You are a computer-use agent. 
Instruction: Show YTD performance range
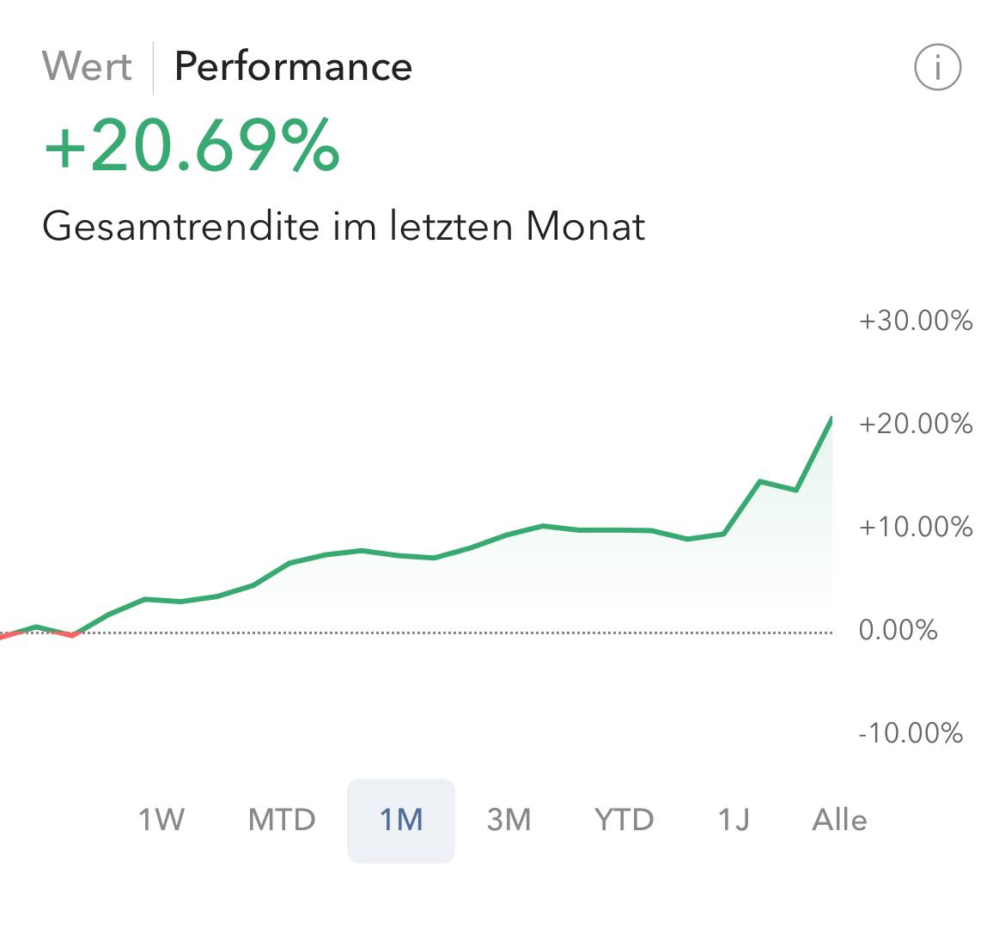click(624, 820)
